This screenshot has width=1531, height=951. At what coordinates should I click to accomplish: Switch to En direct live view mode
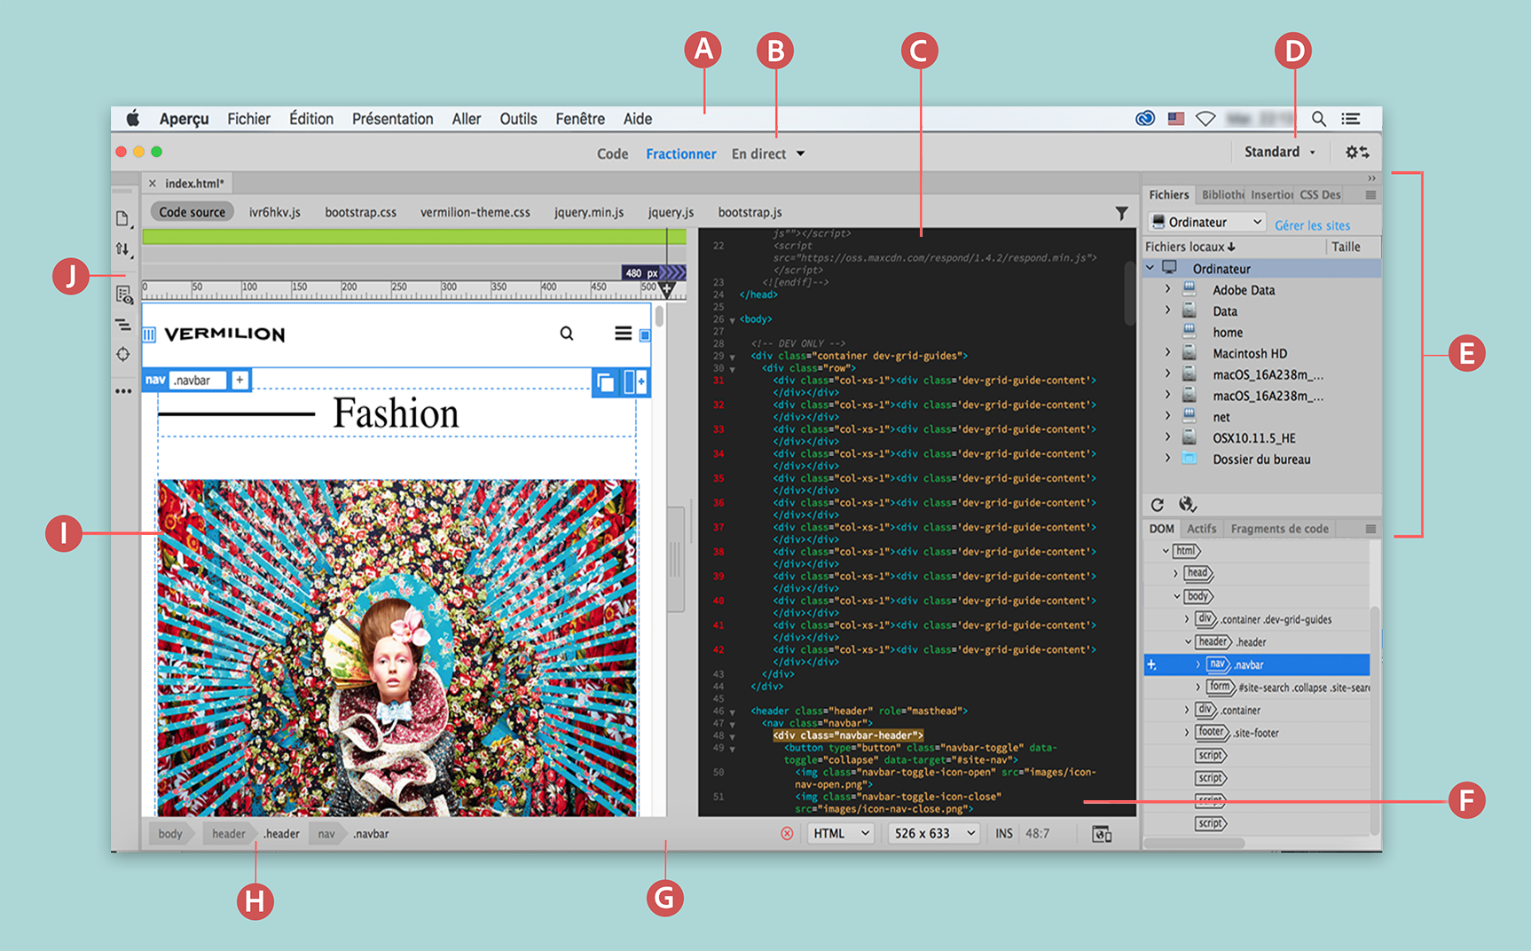pos(758,153)
